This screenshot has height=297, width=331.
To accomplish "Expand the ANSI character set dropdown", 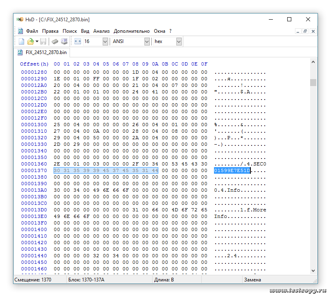I will pos(147,41).
